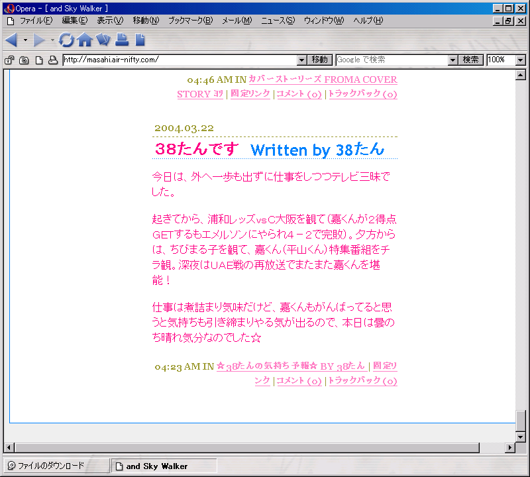Open トラックバック (0) under the 04:46 AM post
The width and height of the screenshot is (530, 477).
point(363,94)
